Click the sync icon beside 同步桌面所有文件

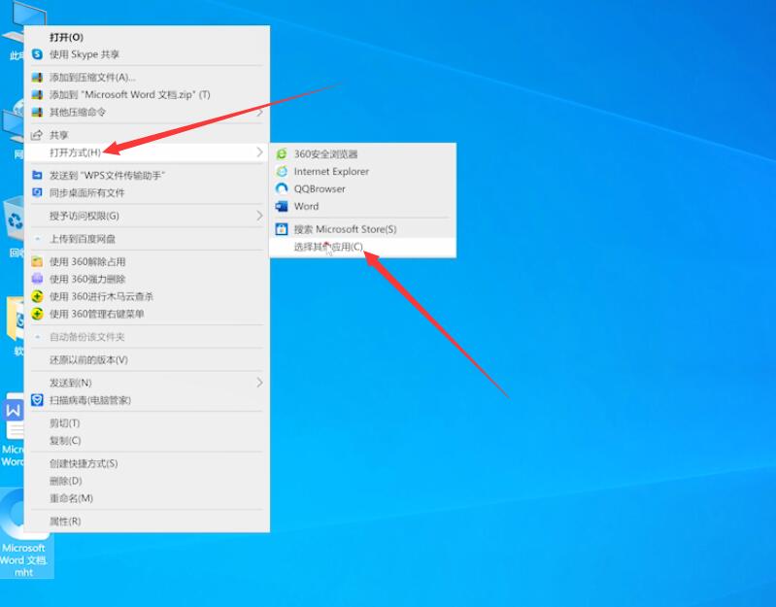[37, 192]
